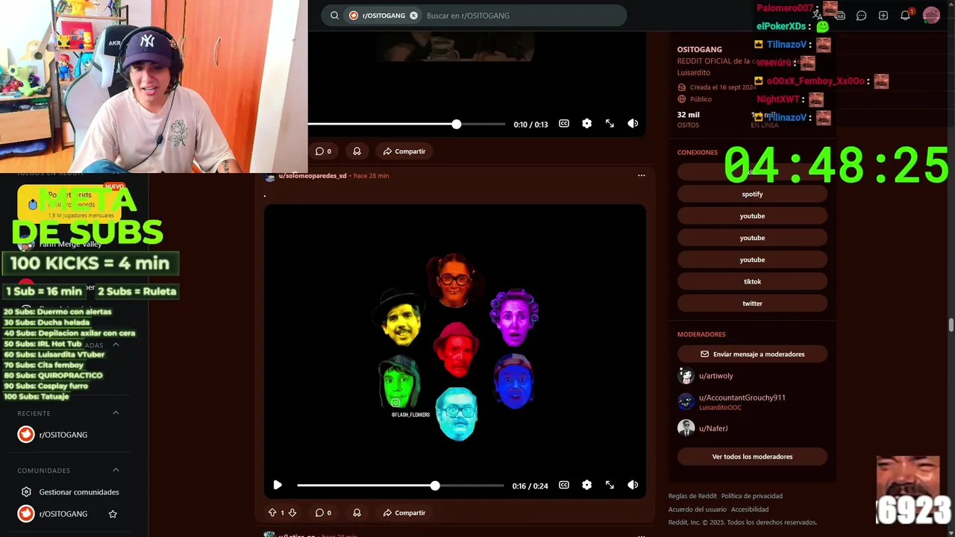955x537 pixels.
Task: Open Reglas de Reddit link
Action: tap(692, 496)
